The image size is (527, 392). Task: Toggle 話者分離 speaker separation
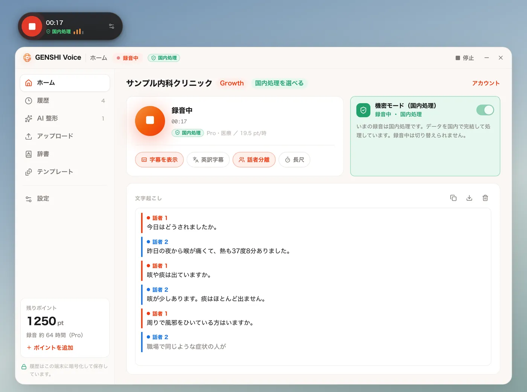click(254, 160)
